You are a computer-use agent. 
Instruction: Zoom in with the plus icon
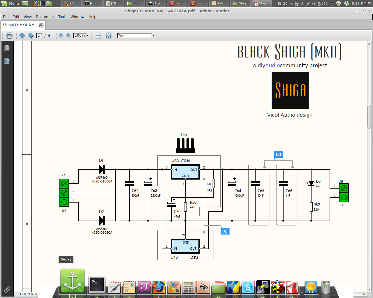[68, 35]
